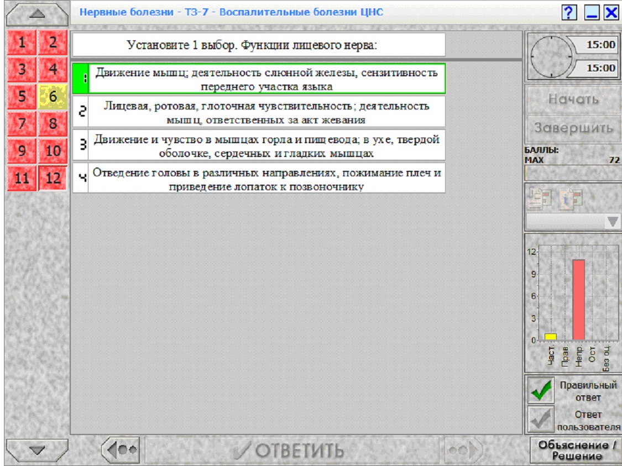Screen dimensions: 622x466
Task: Jump to question 9
Action: pos(22,151)
